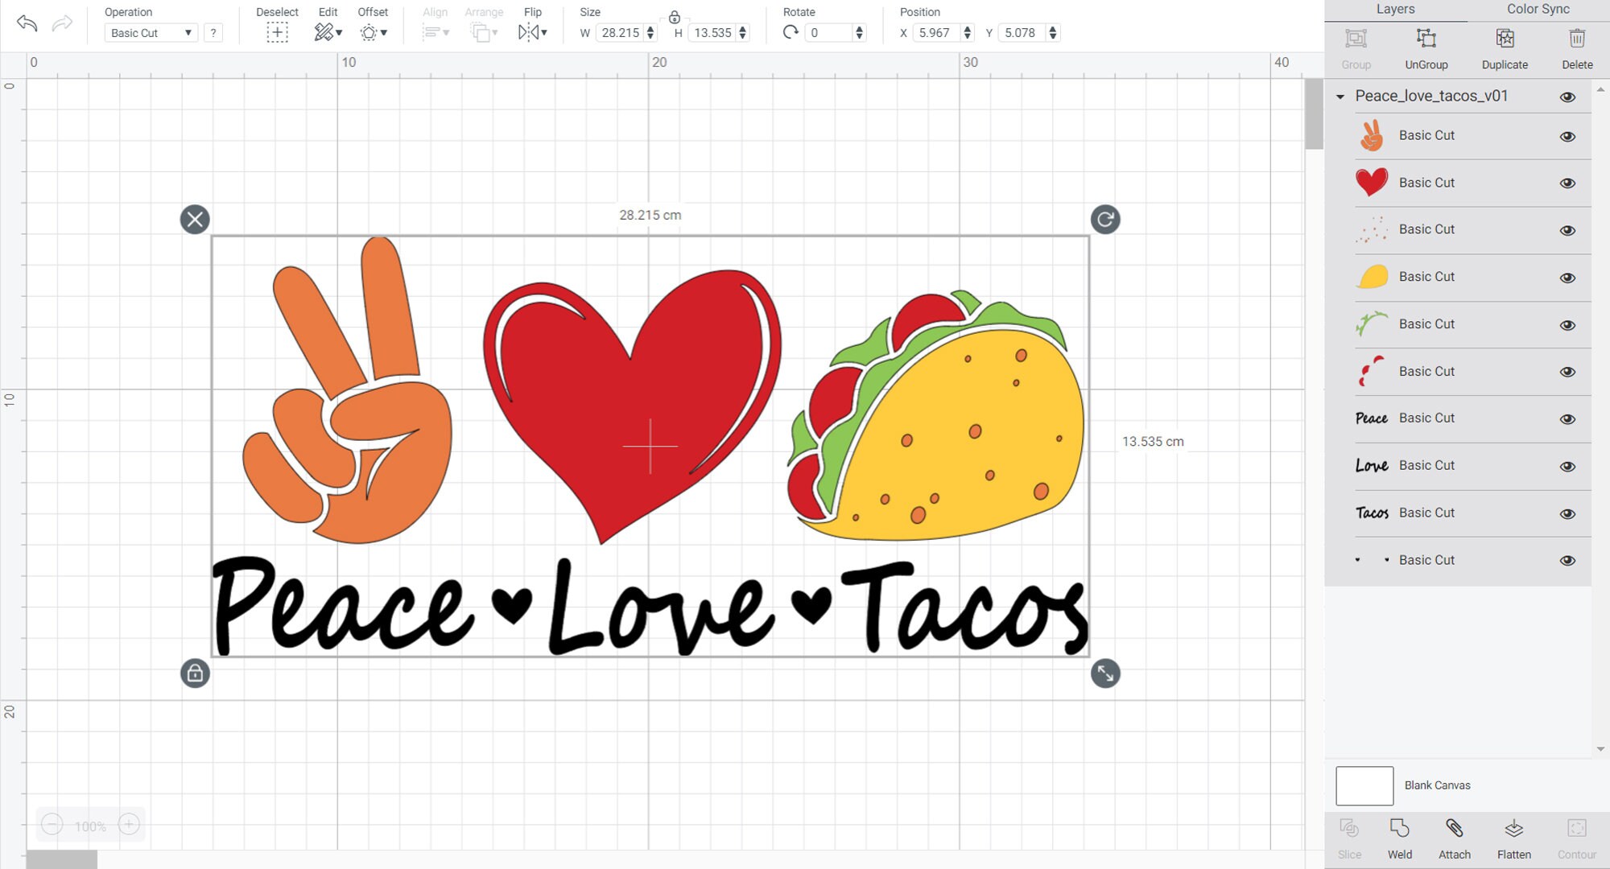This screenshot has height=869, width=1610.
Task: Open the Flip options dropdown
Action: (x=543, y=32)
